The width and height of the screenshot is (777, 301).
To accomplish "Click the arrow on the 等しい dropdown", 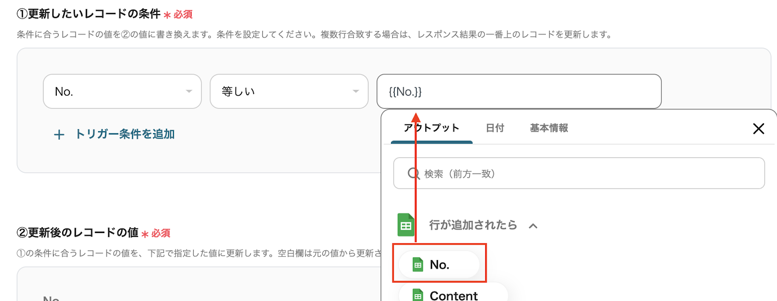I will [355, 91].
